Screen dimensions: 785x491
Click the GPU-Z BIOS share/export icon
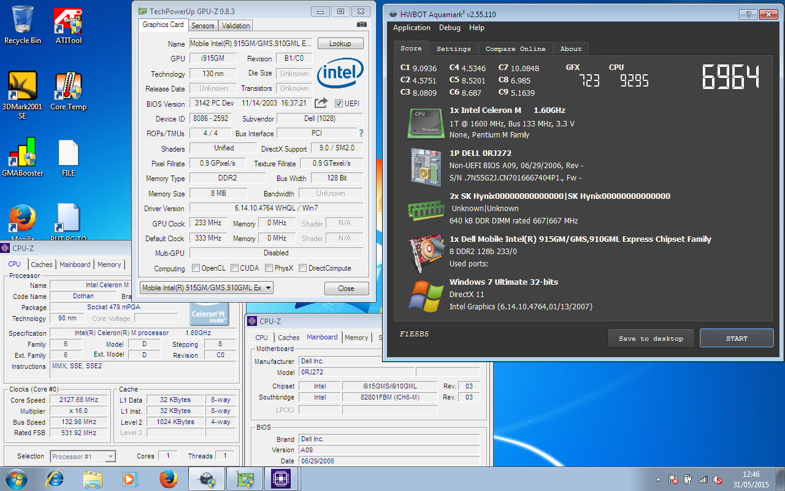pos(321,103)
